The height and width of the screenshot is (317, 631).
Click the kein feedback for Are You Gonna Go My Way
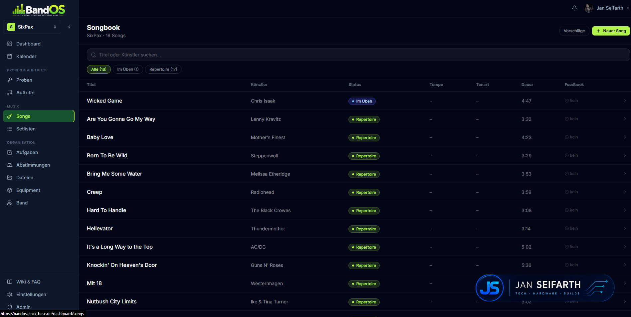point(571,119)
